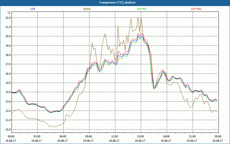Click the 13,0 y-axis value
Screen dimensions: 230x144
pyautogui.click(x=8, y=102)
